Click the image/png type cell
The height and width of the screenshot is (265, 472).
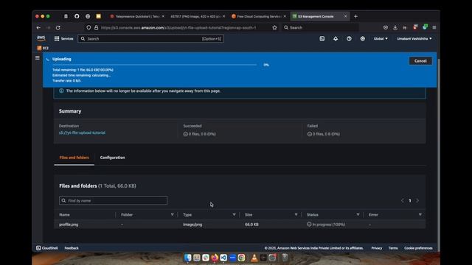click(x=192, y=225)
